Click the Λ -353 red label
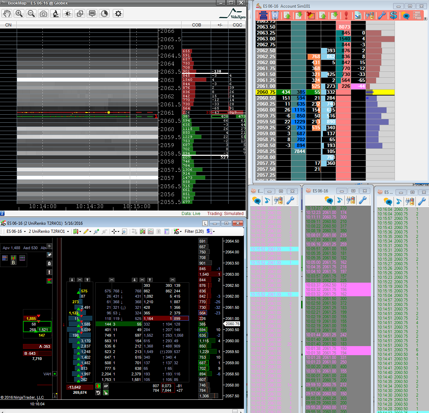429x413 pixels. click(x=37, y=346)
